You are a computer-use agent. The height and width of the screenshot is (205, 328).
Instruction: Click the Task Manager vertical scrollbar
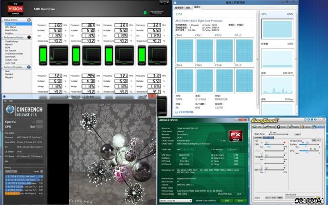tap(258, 59)
